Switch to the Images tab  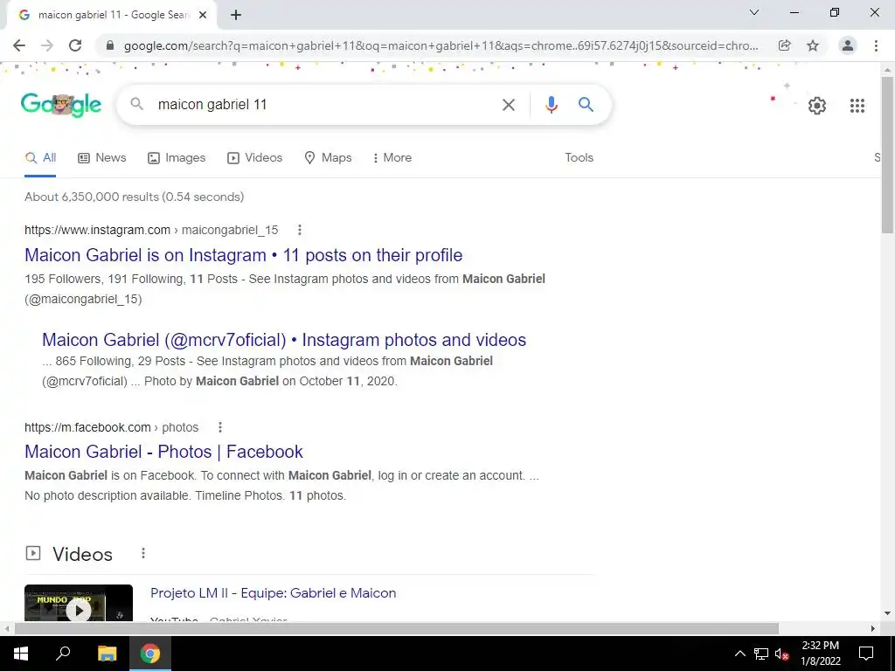tap(177, 158)
